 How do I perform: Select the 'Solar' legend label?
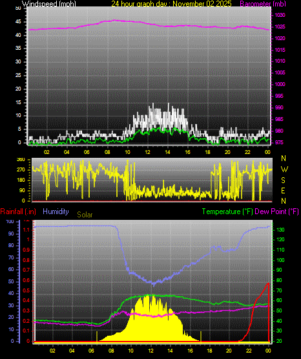[85, 215]
